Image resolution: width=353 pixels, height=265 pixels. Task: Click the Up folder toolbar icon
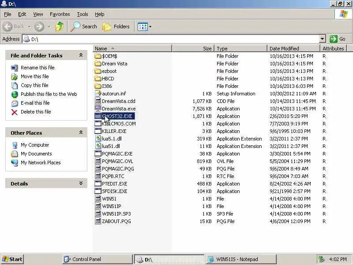coord(60,26)
